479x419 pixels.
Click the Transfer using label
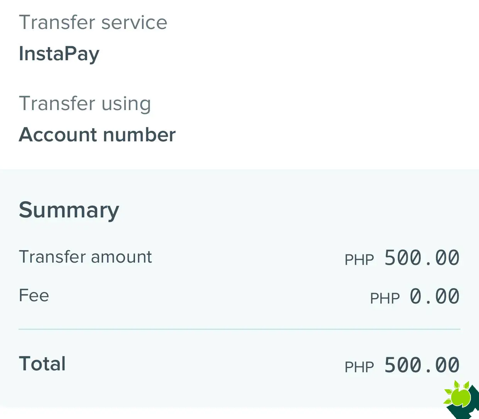tap(85, 103)
